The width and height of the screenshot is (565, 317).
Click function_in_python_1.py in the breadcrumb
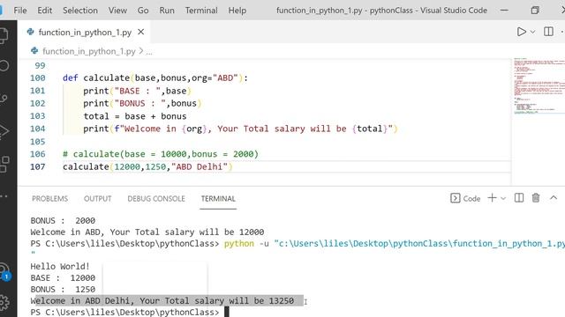pos(88,51)
